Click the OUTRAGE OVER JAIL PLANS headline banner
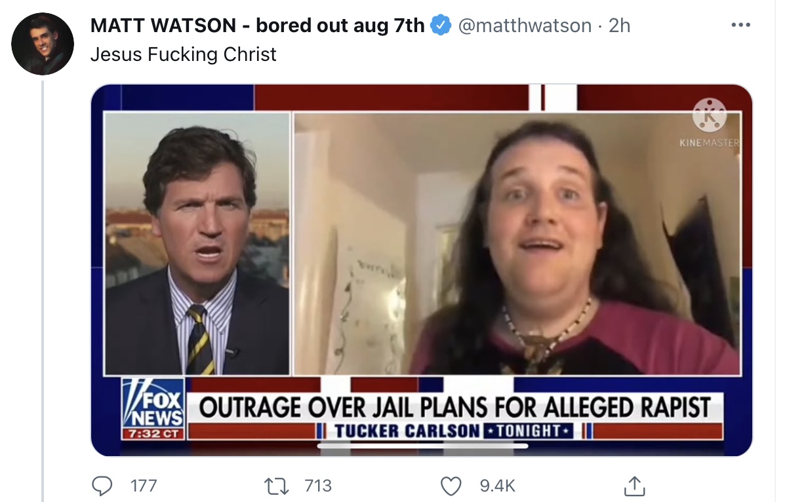 point(455,407)
